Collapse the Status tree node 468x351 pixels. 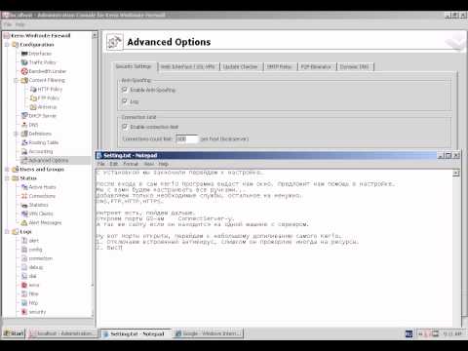7,178
